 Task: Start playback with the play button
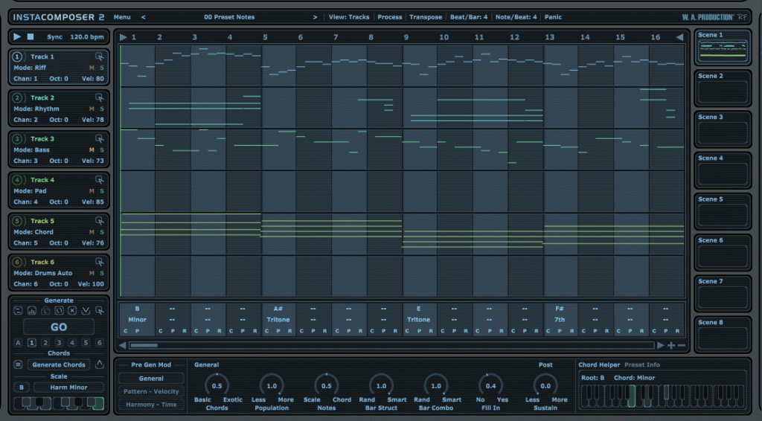(x=17, y=36)
